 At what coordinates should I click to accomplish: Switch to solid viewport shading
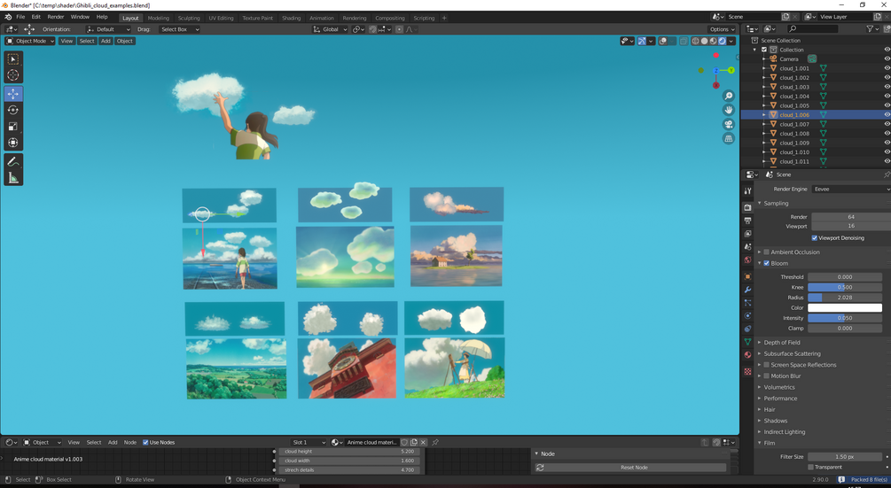(704, 41)
